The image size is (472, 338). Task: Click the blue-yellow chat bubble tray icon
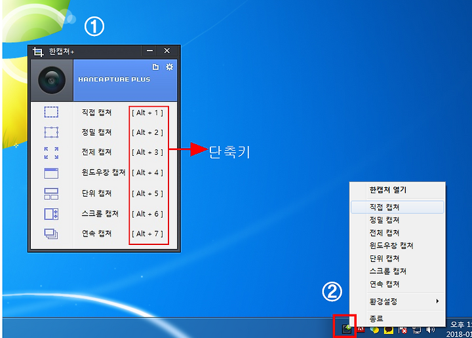[374, 330]
